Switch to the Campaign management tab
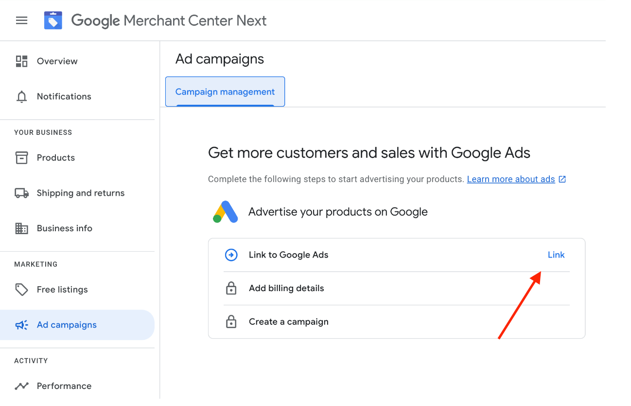This screenshot has height=406, width=631. coord(225,92)
